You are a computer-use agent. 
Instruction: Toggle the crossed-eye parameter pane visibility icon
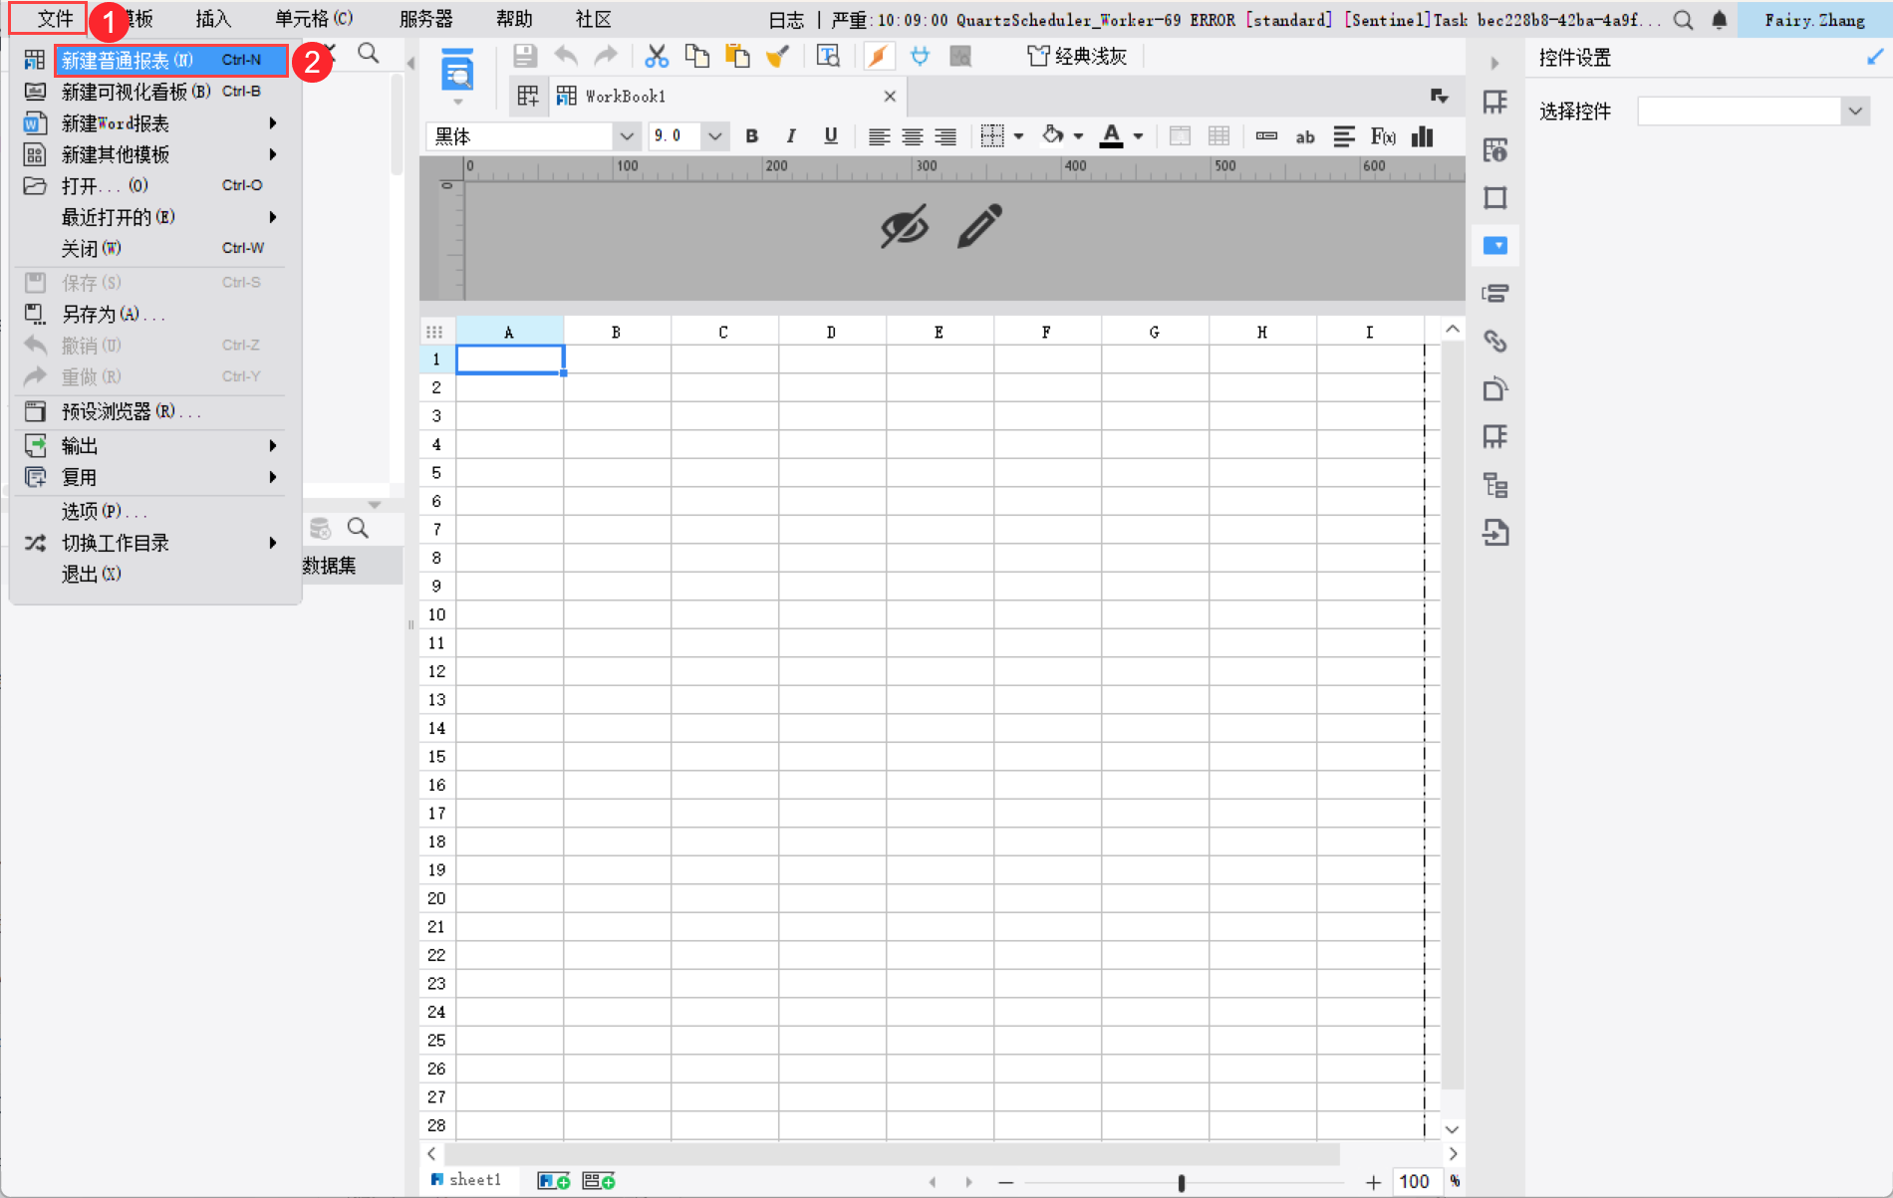pos(905,225)
